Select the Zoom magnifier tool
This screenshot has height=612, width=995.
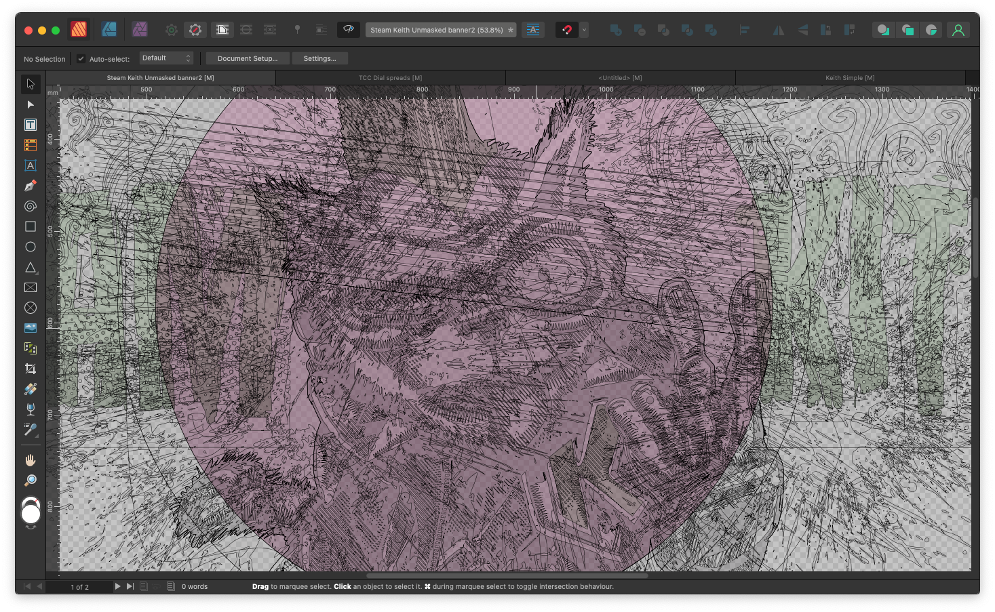pyautogui.click(x=30, y=481)
